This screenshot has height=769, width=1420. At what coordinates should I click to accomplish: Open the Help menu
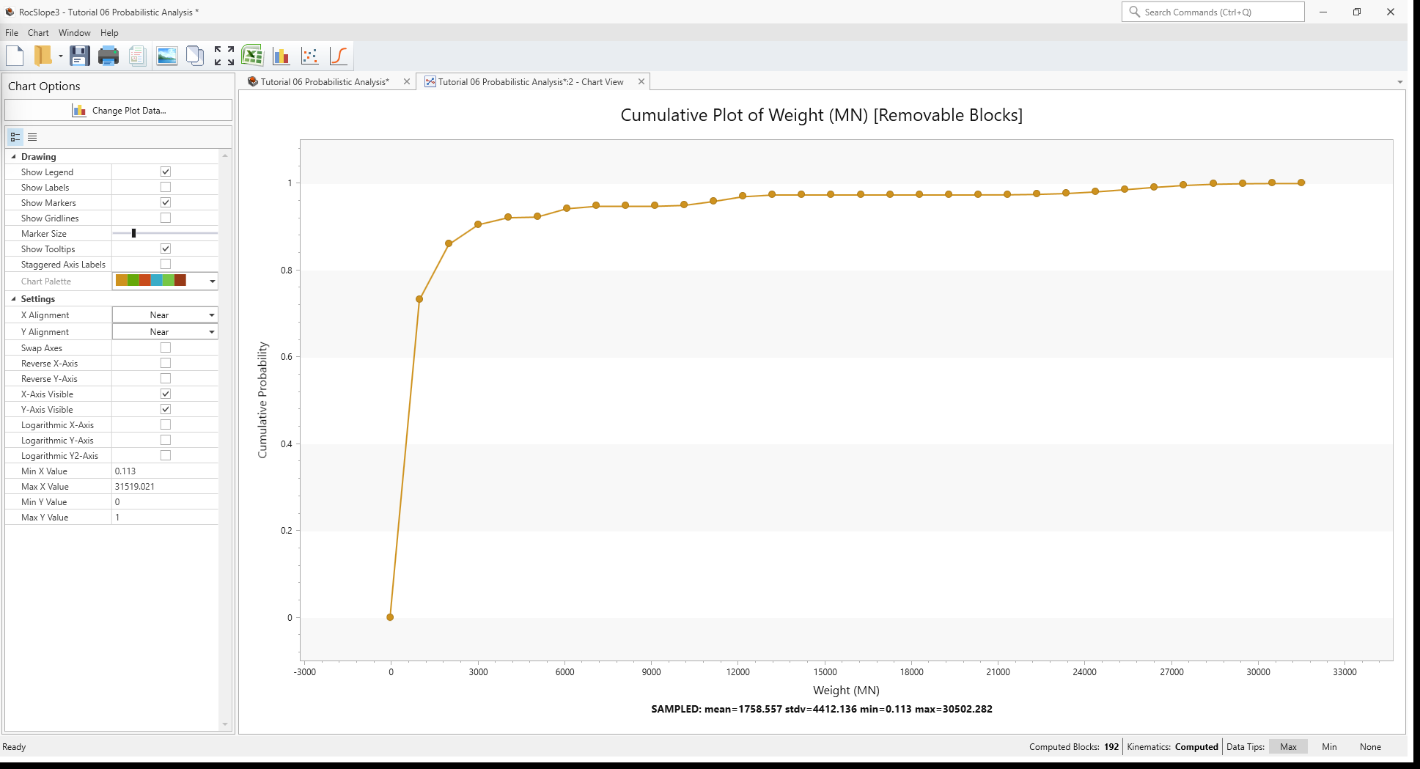point(109,33)
